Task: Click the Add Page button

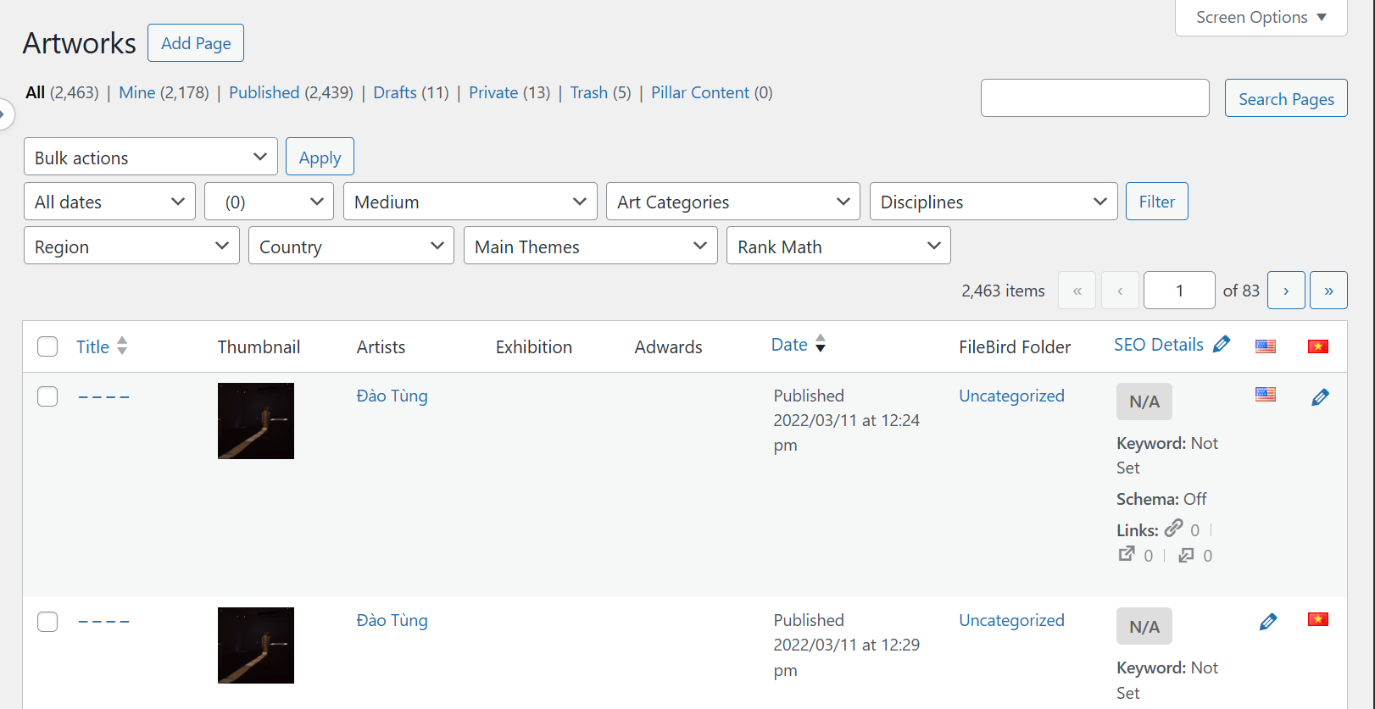Action: [x=196, y=43]
